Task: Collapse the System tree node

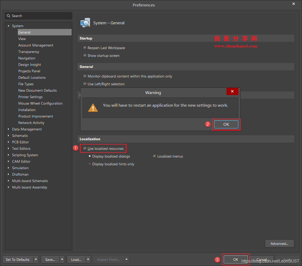Action: point(9,26)
